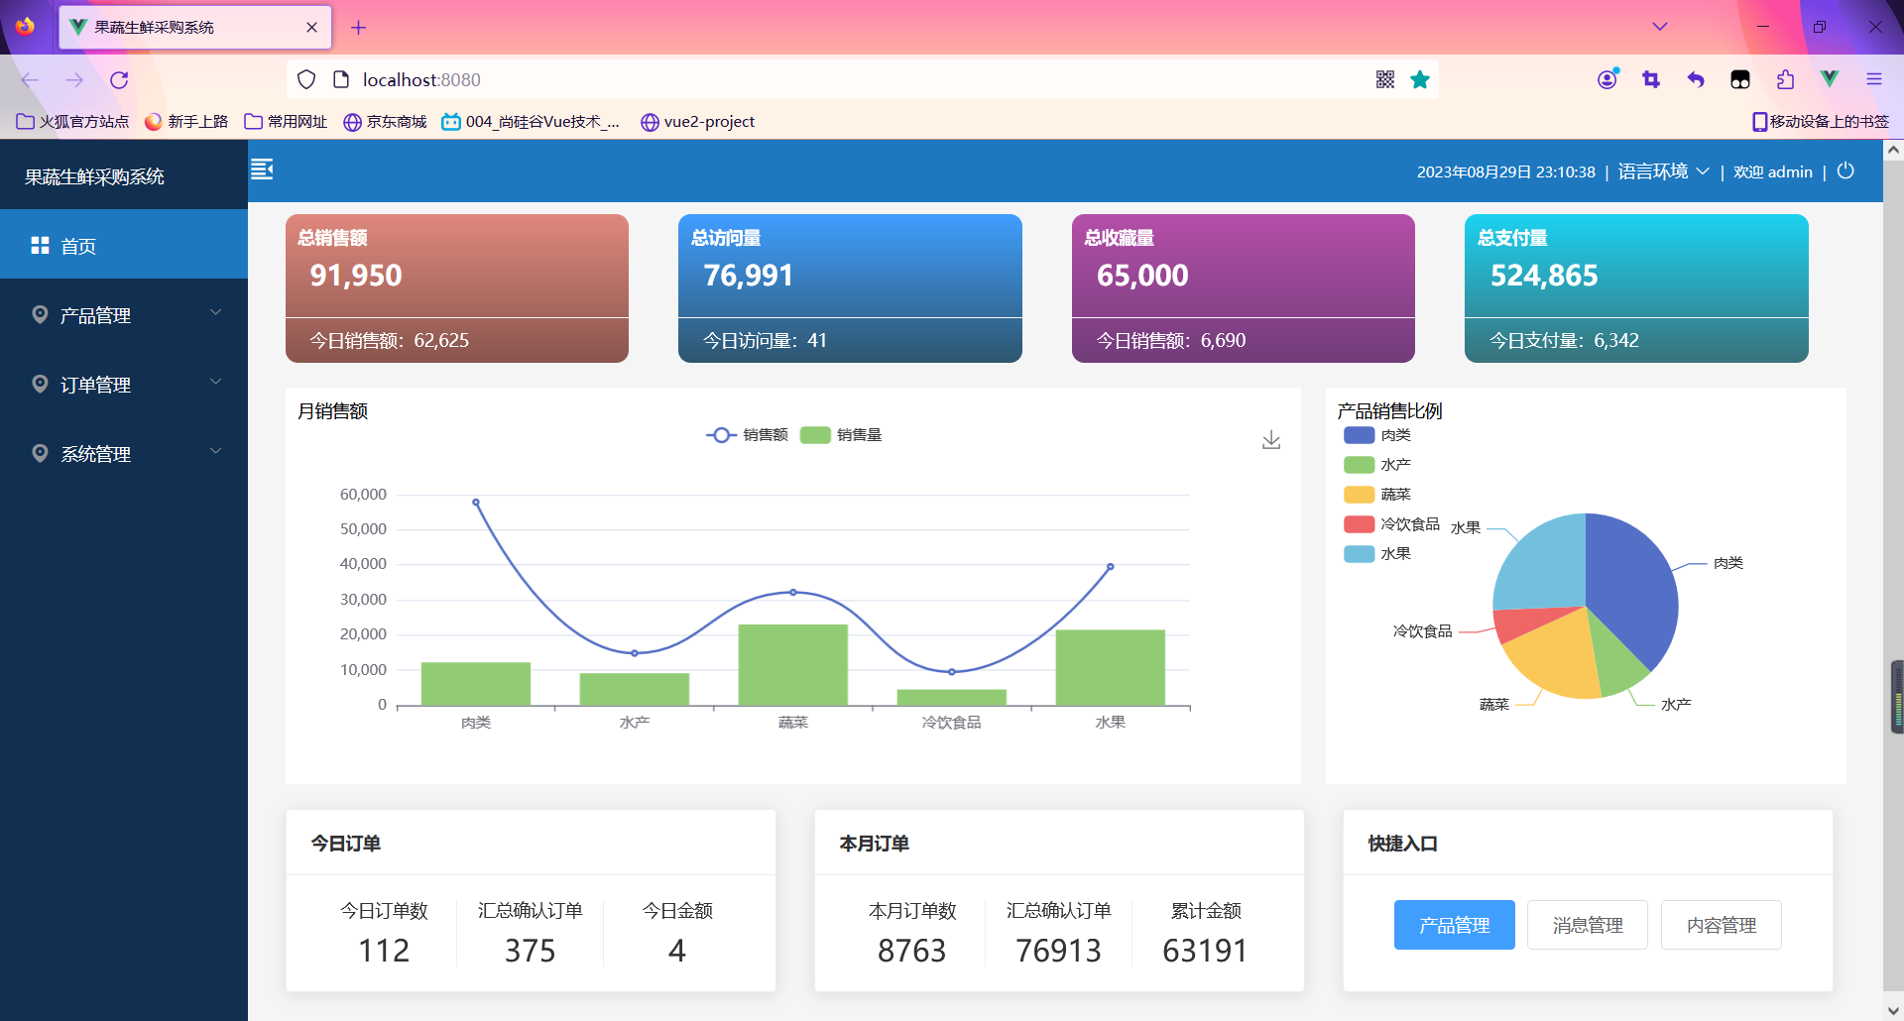1904x1021 pixels.
Task: Click the screenshot crop extension icon
Action: point(1651,79)
